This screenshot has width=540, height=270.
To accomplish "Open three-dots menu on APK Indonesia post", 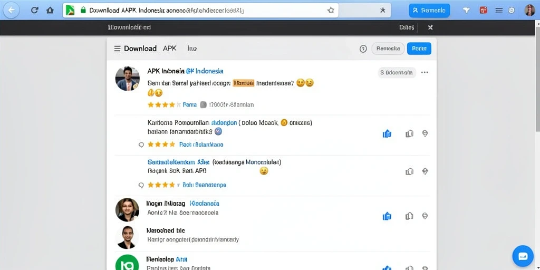I will (425, 72).
